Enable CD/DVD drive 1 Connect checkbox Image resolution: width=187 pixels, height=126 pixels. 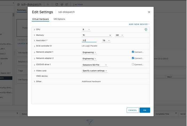tap(133, 64)
